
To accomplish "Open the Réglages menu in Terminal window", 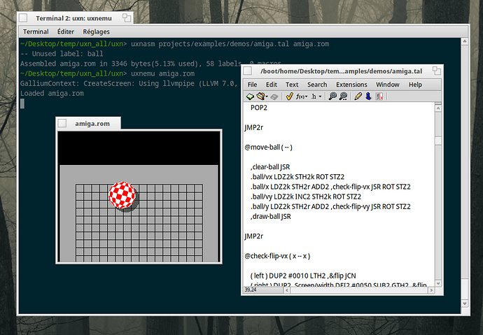I will 96,31.
